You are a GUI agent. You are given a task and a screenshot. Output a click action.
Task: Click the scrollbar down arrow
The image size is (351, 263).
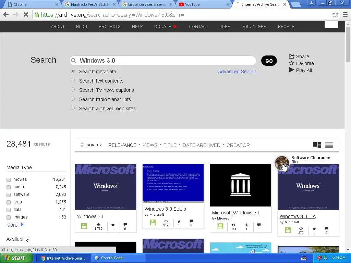(348, 250)
